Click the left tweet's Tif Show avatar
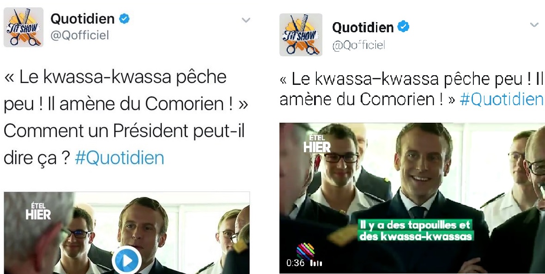Viewport: 545px width, 274px height. tap(24, 27)
